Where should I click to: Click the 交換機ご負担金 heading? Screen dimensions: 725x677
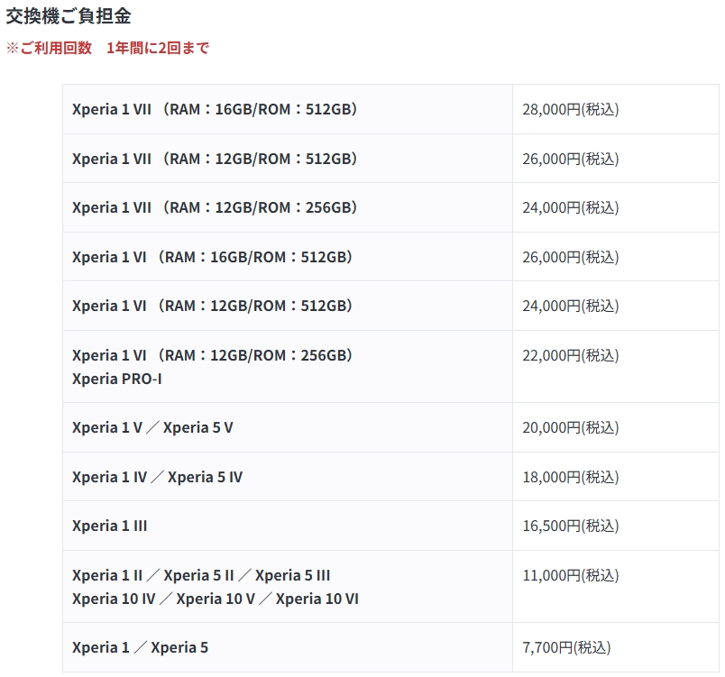[x=69, y=16]
